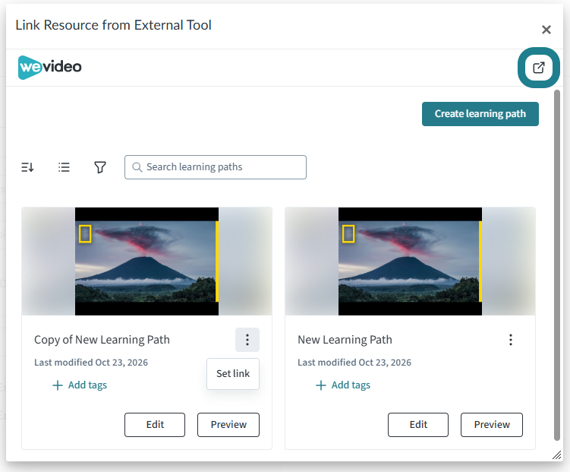
Task: Click the 'Link Resource from External Tool' heading
Action: (x=113, y=25)
